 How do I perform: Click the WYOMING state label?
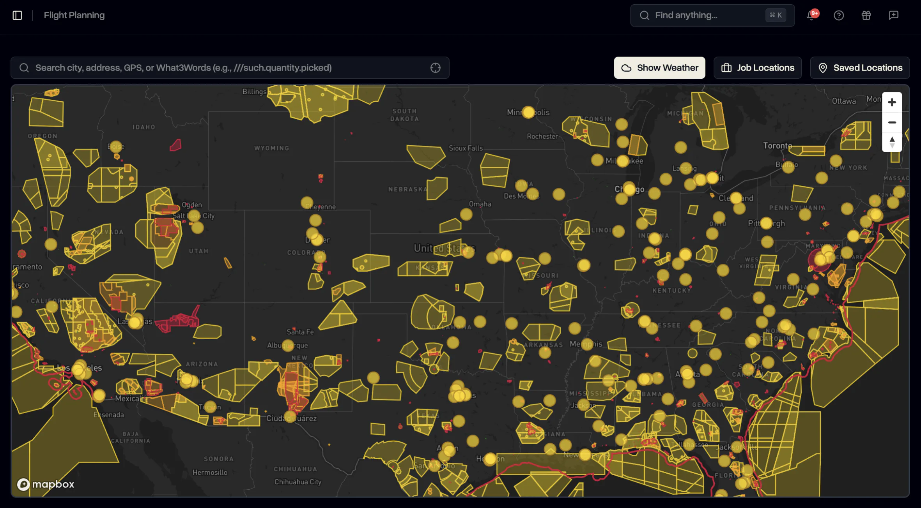click(272, 148)
